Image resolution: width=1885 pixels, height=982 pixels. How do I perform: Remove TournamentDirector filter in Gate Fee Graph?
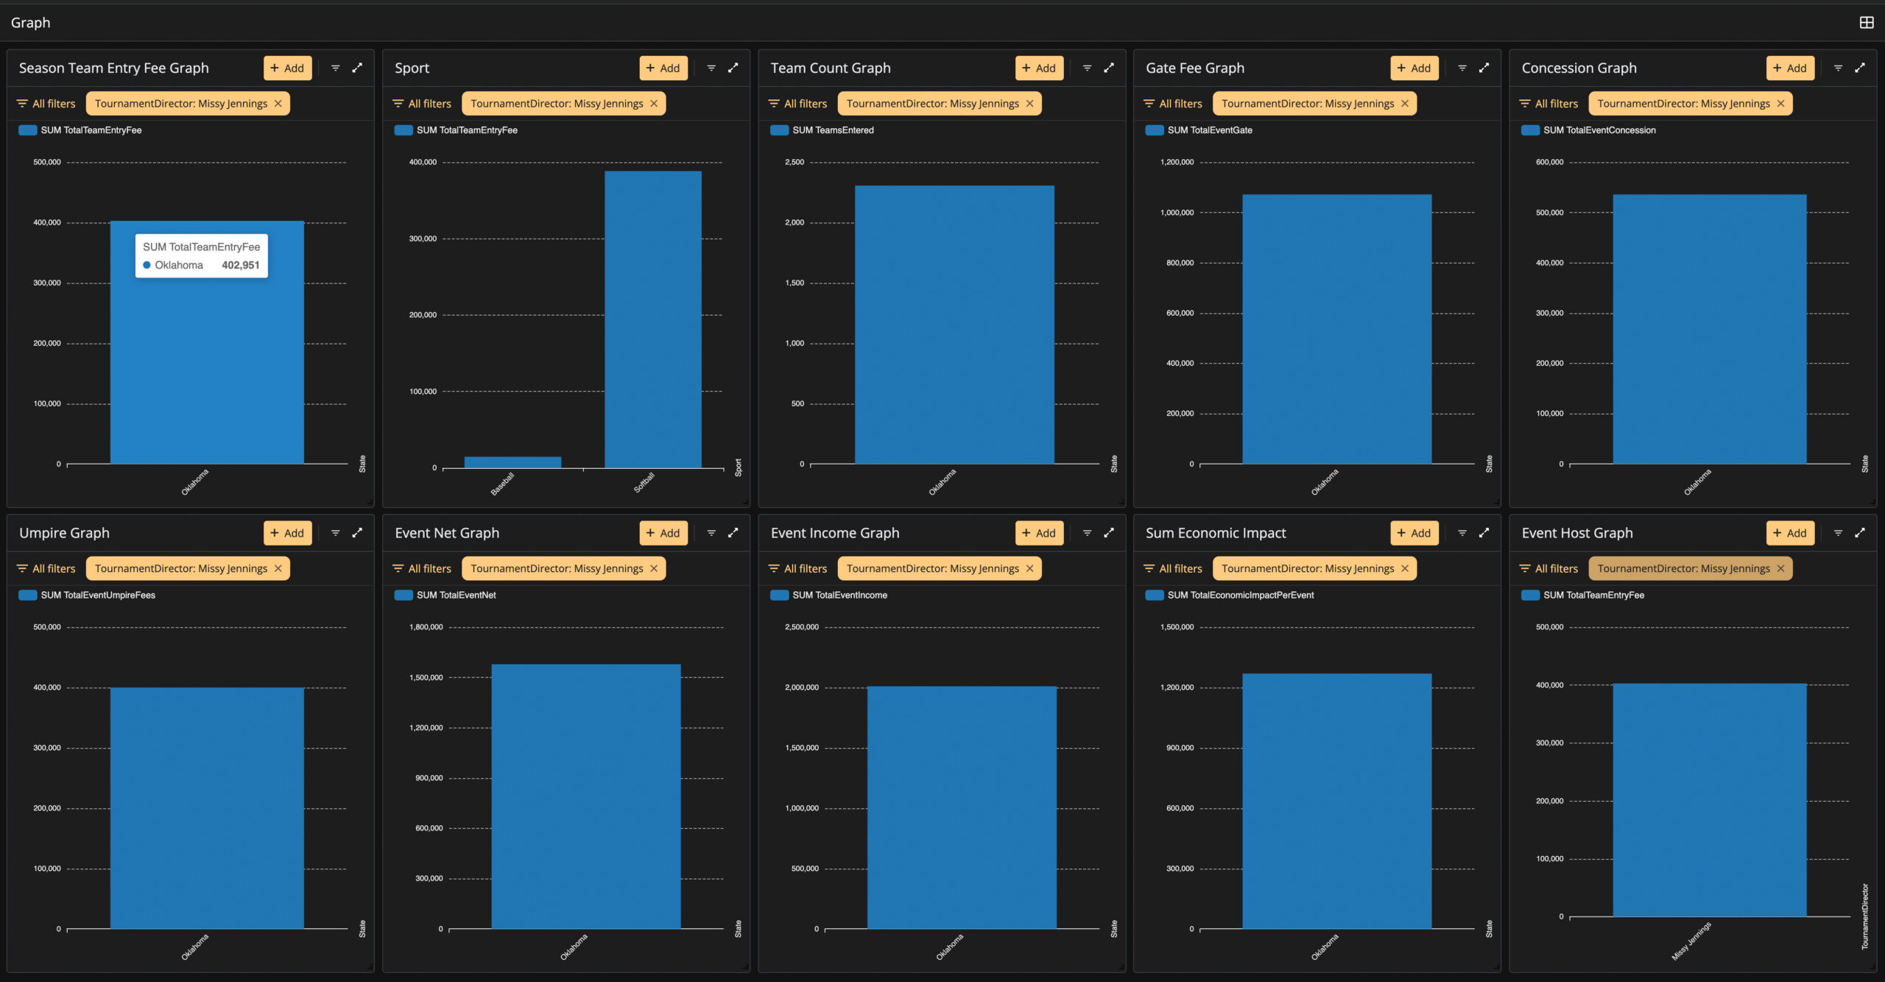(1405, 104)
